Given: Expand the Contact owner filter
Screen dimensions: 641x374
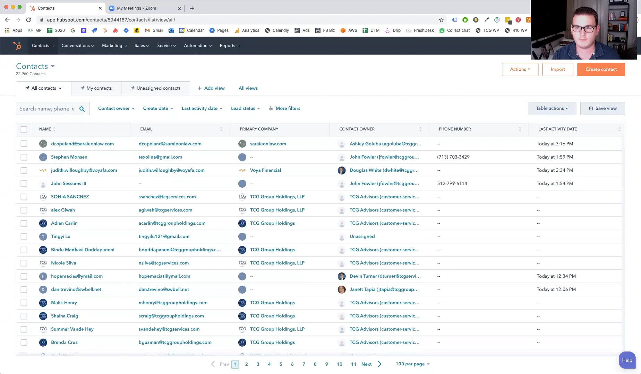Looking at the screenshot, I should tap(116, 108).
